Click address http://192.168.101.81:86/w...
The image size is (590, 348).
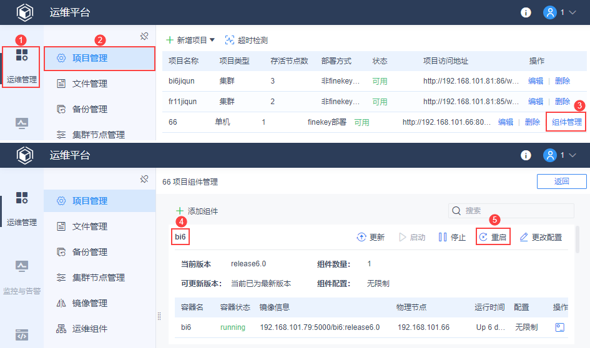pyautogui.click(x=471, y=81)
